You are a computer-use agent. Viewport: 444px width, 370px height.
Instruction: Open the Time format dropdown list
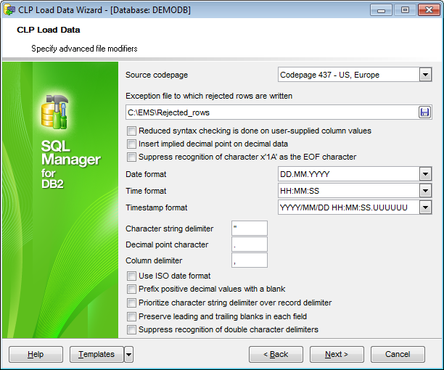coord(424,191)
